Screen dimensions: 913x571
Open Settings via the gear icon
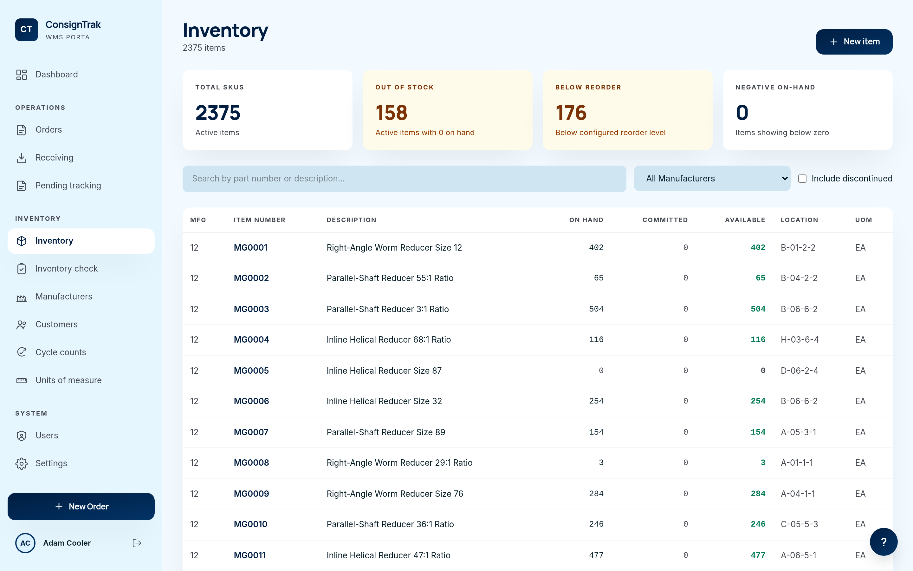click(22, 463)
